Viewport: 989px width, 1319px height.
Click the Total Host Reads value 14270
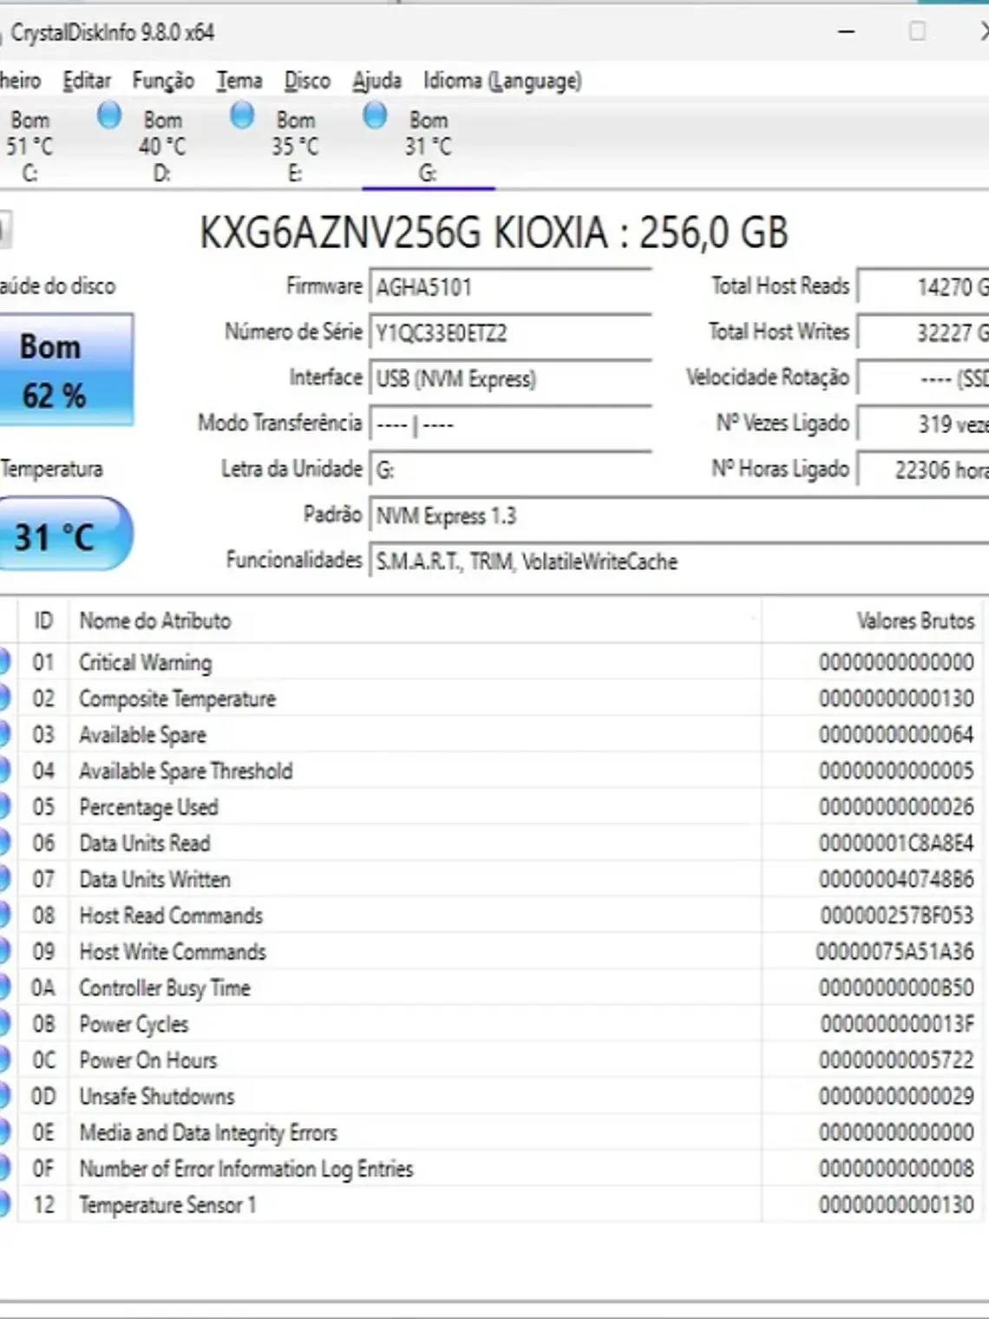[923, 286]
